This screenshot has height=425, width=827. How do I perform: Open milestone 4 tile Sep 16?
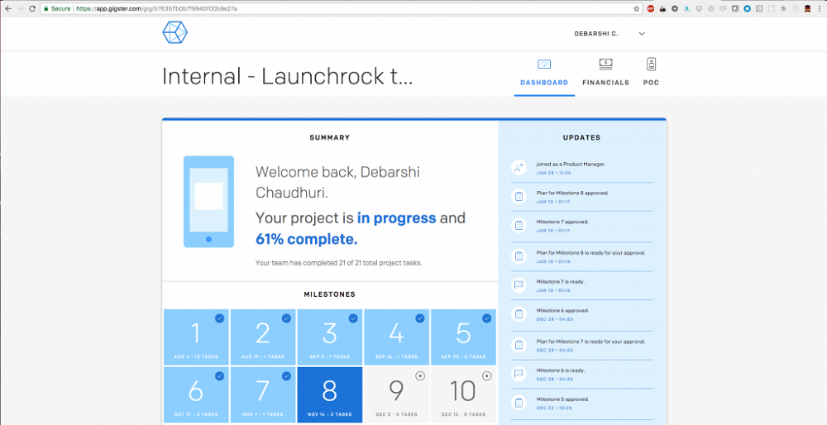(397, 337)
